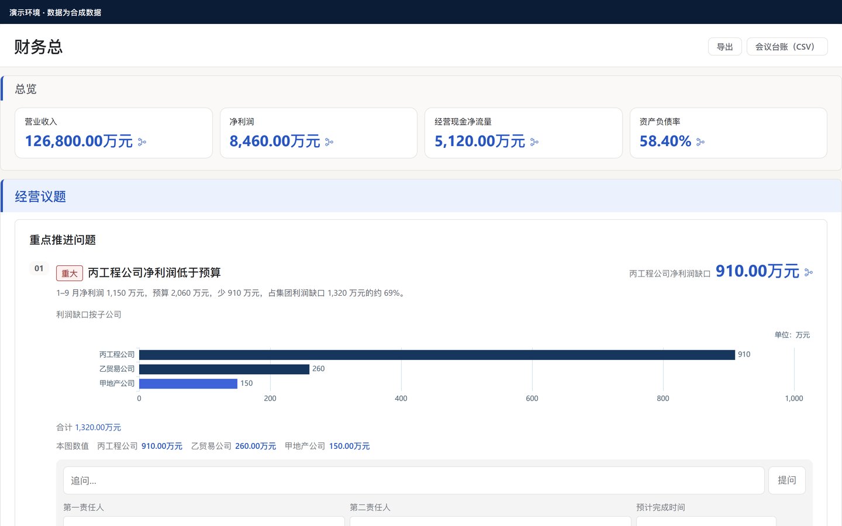Screen dimensions: 842x526
Task: Click the 导出 export button
Action: coord(725,47)
